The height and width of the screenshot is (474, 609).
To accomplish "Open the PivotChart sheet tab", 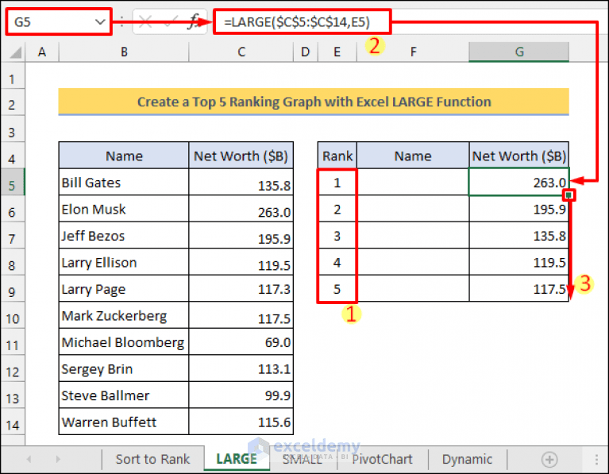I will pyautogui.click(x=382, y=459).
